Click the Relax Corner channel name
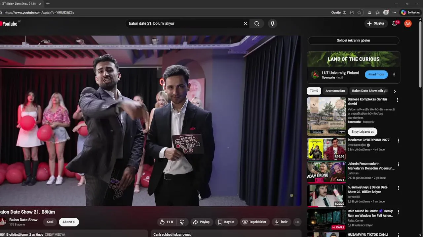The image size is (423, 237). coord(356,221)
